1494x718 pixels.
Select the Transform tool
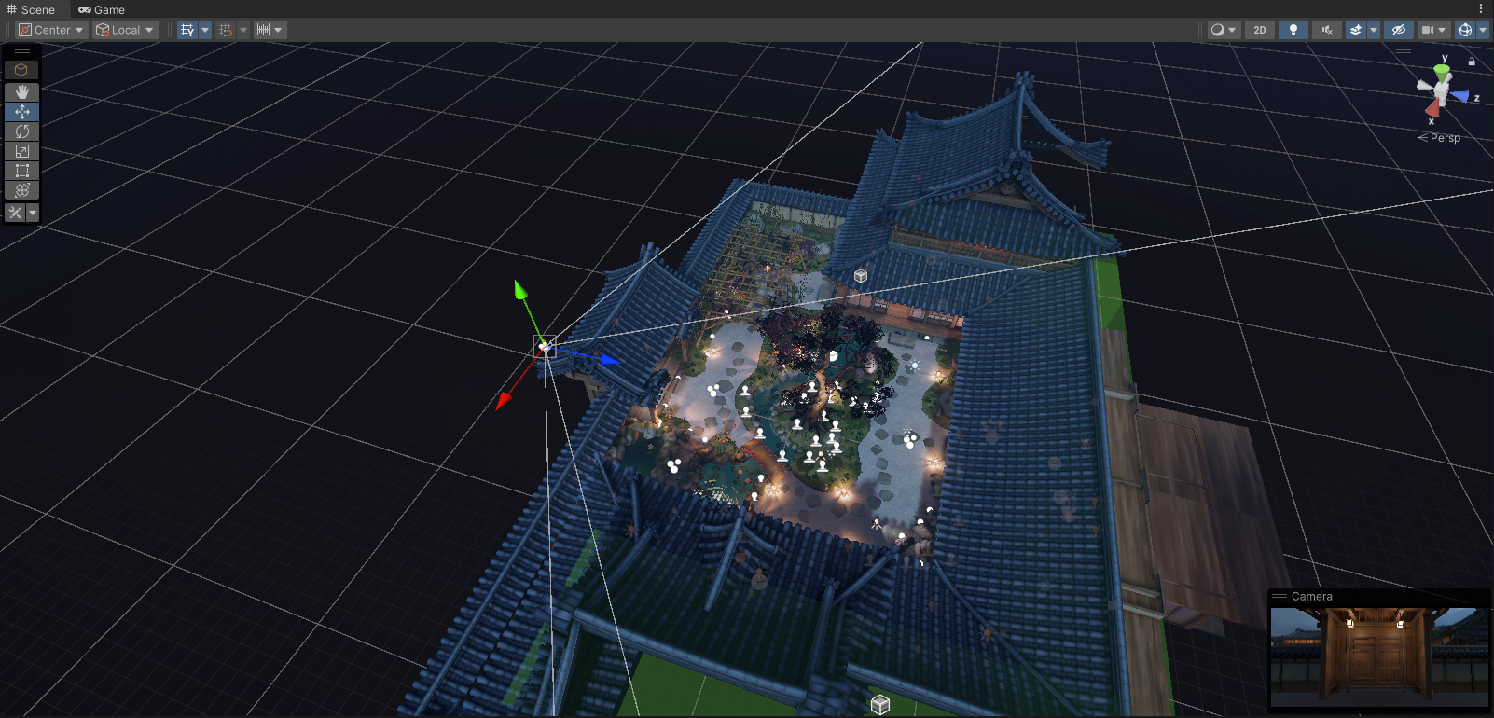tap(22, 189)
